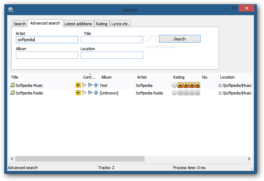
Task: Click music note icon of Softpedia Radio
Action: (x=12, y=93)
